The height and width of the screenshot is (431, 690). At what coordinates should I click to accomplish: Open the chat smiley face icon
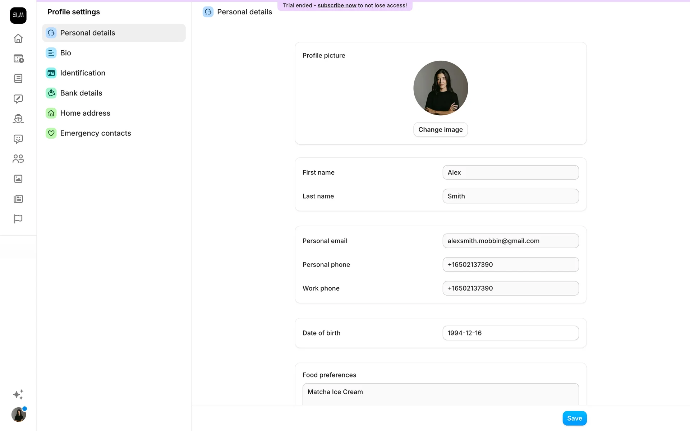[18, 139]
